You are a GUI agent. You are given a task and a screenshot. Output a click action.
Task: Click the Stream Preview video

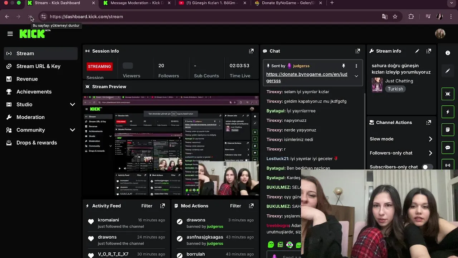coord(171,145)
